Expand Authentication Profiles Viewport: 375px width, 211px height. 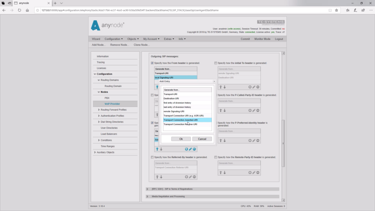click(99, 116)
